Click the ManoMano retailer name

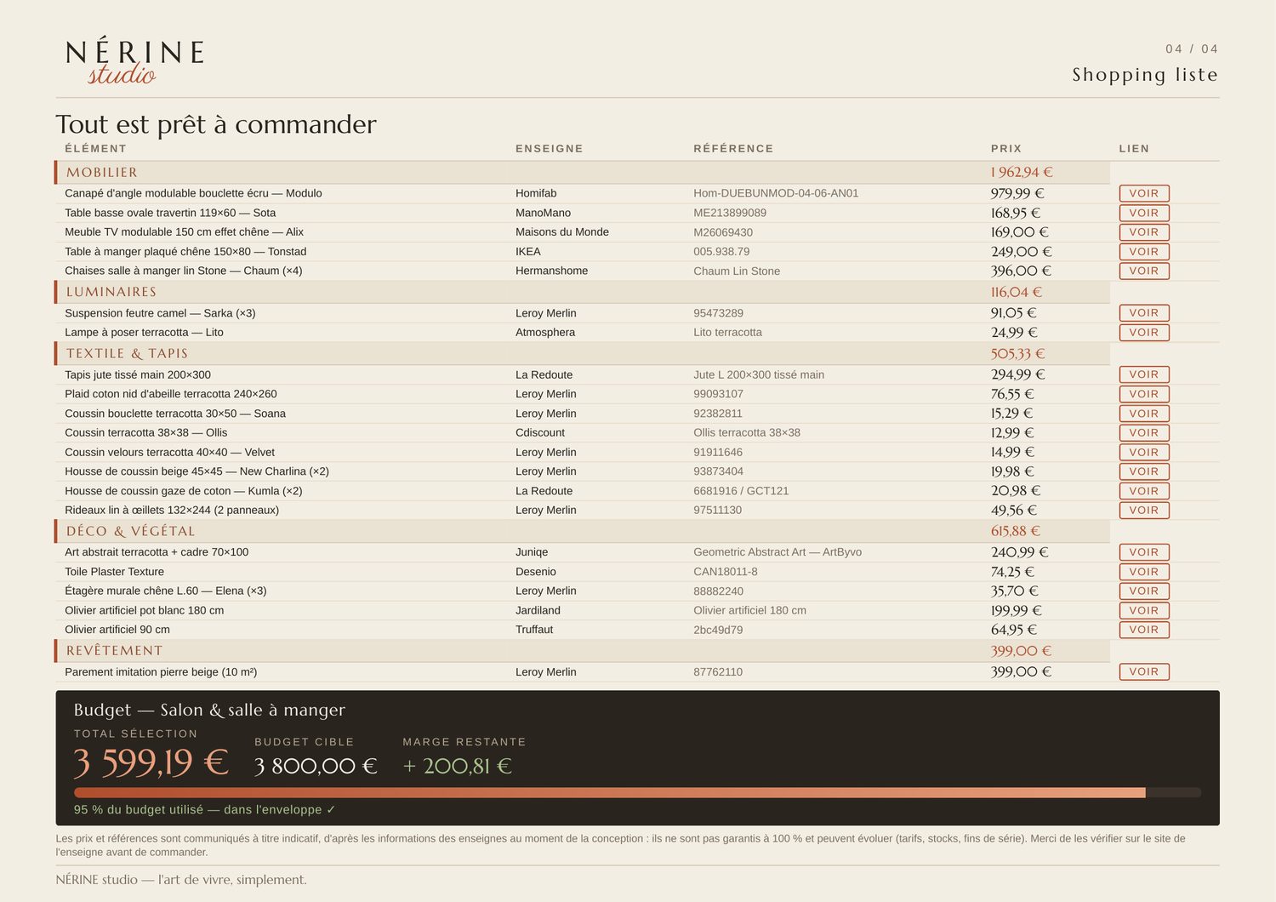543,213
